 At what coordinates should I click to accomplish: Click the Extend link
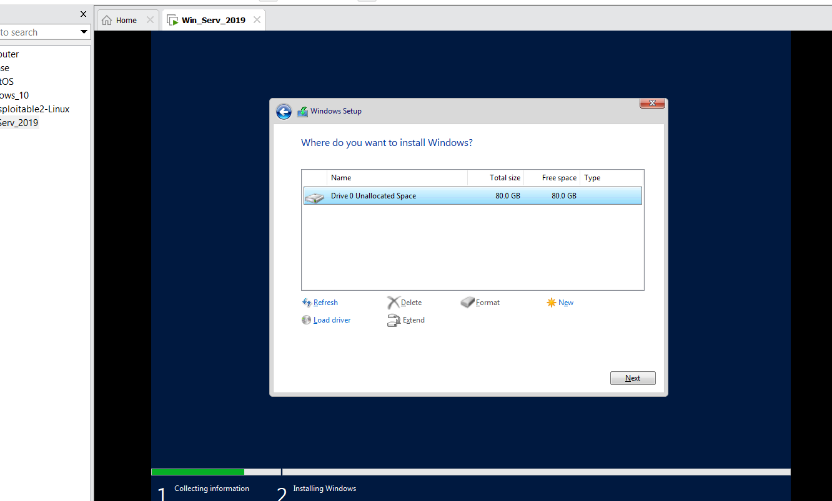tap(414, 320)
